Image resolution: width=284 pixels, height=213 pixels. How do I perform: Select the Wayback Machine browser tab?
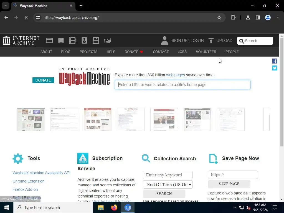tap(43, 6)
